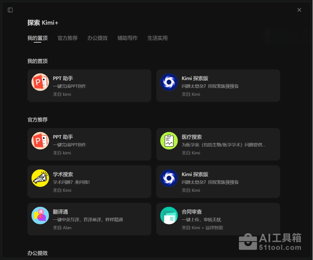Click Kimi 探索版 swirl icon under 官方推荐

tap(169, 178)
